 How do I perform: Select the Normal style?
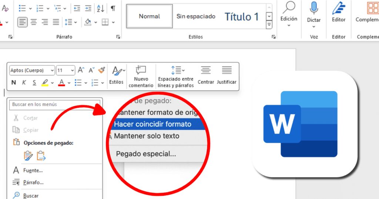click(x=150, y=16)
